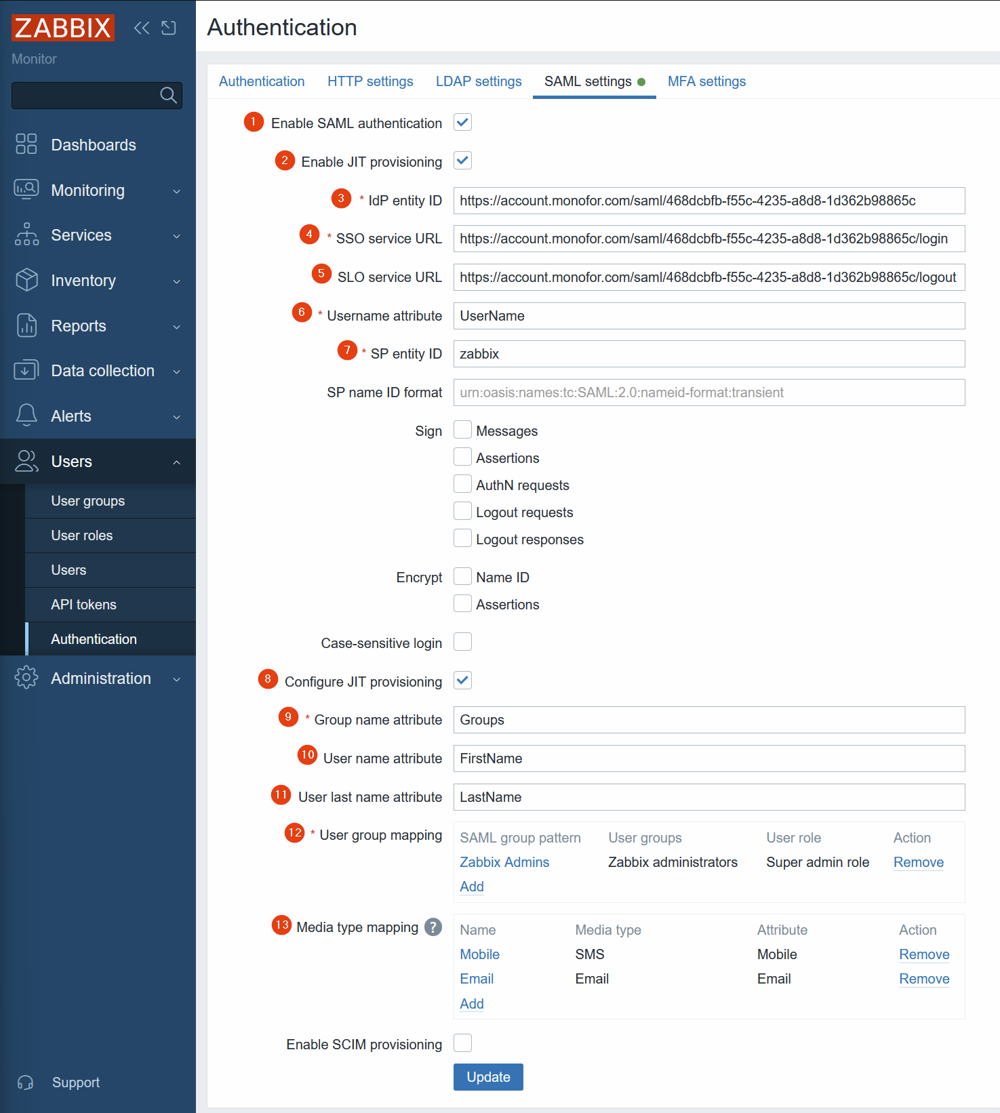Click the SP entity ID field
The height and width of the screenshot is (1113, 1000).
(x=708, y=354)
